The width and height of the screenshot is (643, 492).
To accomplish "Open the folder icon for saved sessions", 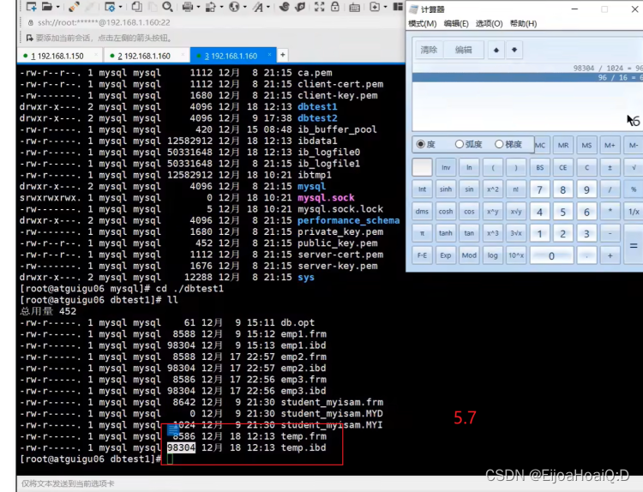I will pos(47,7).
